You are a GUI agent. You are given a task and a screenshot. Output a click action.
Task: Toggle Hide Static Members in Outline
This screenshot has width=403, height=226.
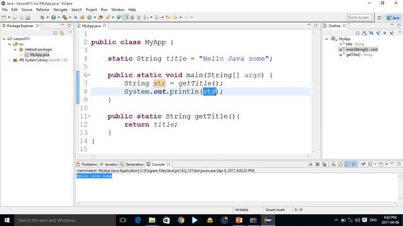click(x=378, y=33)
